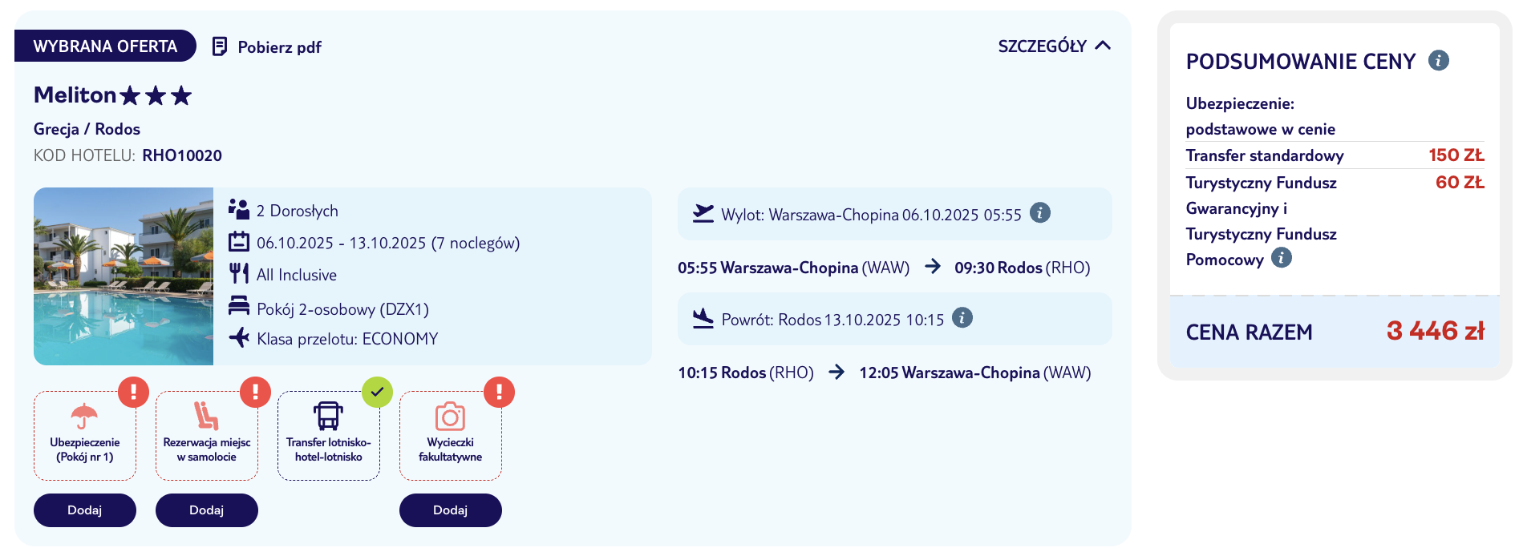This screenshot has height=556, width=1519.
Task: Select the Rezerwacja miejsc seat tile
Action: coord(207,436)
